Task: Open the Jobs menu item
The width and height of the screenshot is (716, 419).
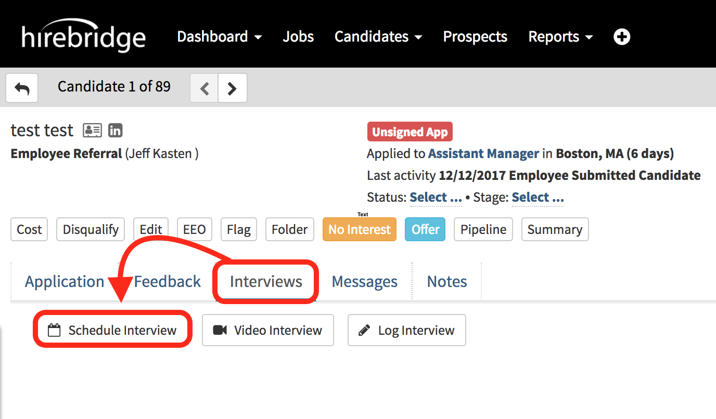Action: tap(298, 37)
